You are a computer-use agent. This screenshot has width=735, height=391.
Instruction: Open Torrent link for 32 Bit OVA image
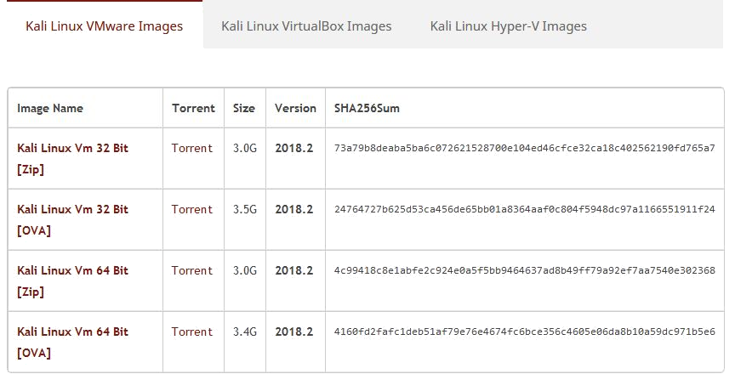click(192, 210)
